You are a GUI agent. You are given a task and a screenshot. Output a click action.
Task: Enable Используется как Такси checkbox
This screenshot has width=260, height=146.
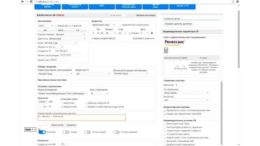[x=165, y=124]
